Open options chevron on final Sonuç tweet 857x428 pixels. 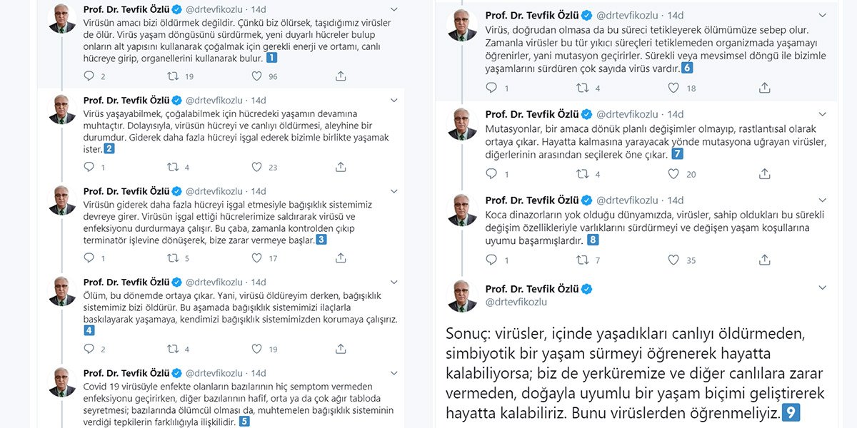(823, 288)
